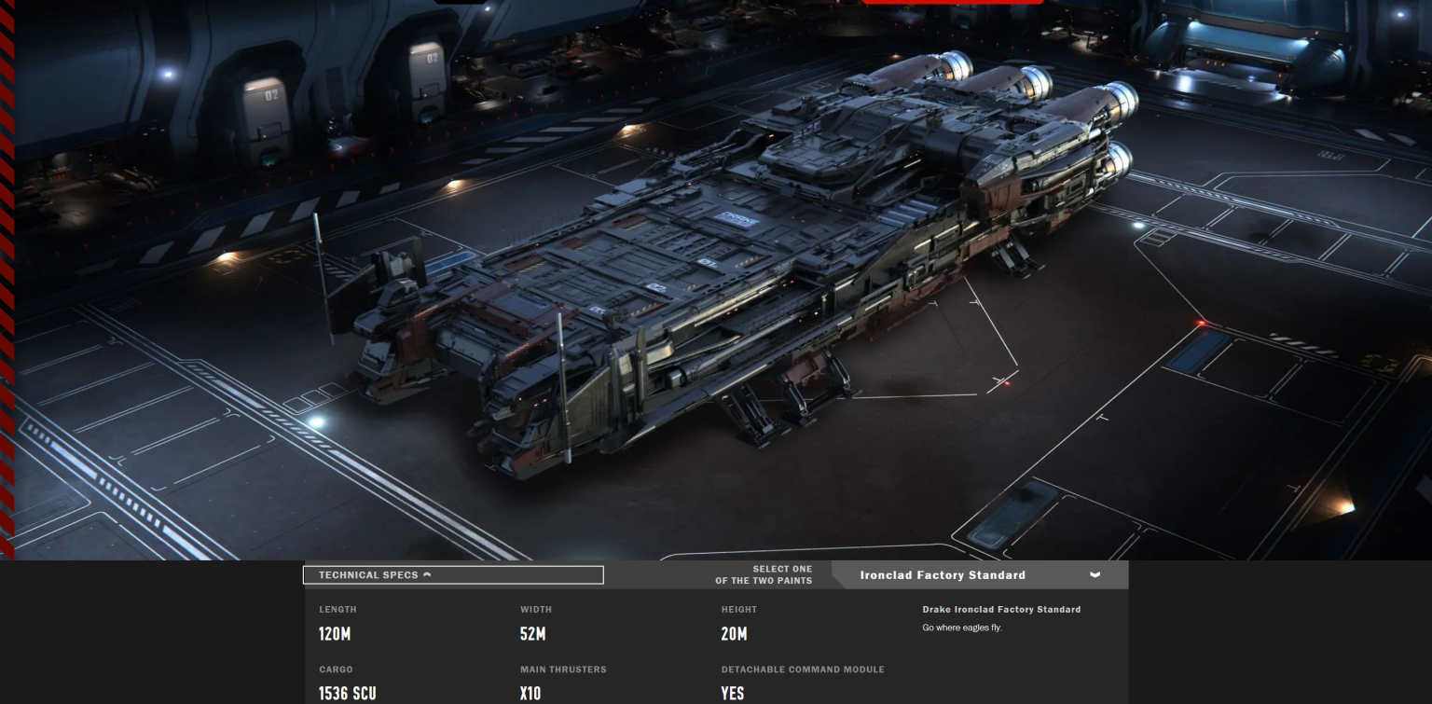1432x704 pixels.
Task: Toggle the Ironclad Factory Standard paint option
Action: [x=942, y=574]
